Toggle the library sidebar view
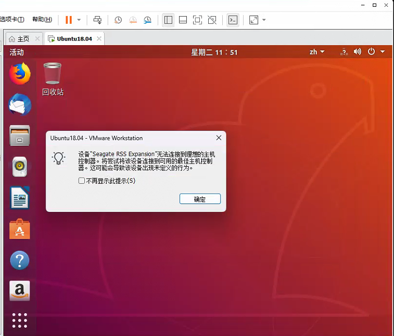The image size is (394, 336). 168,20
